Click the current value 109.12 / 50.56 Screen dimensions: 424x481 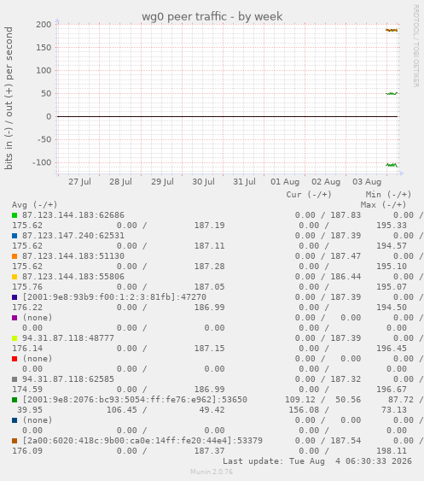click(x=322, y=400)
